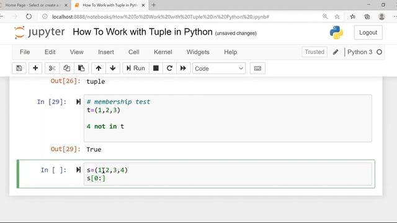
Task: Open the Edit menu
Action: click(50, 52)
